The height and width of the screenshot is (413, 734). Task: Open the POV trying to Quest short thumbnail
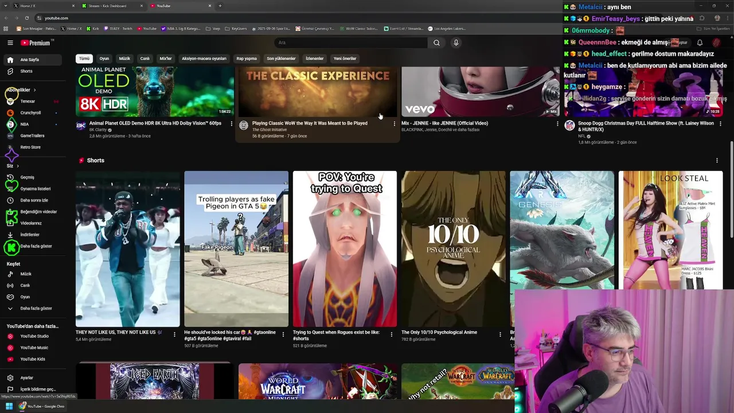345,248
